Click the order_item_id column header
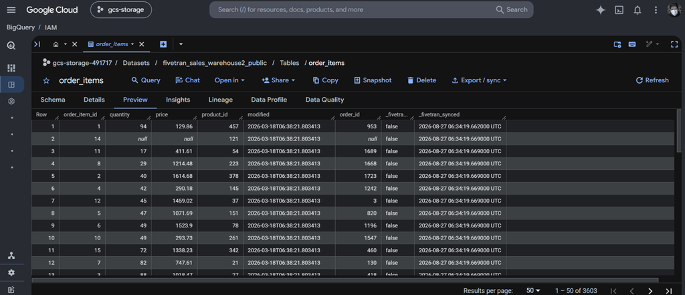The height and width of the screenshot is (295, 685). (82, 114)
